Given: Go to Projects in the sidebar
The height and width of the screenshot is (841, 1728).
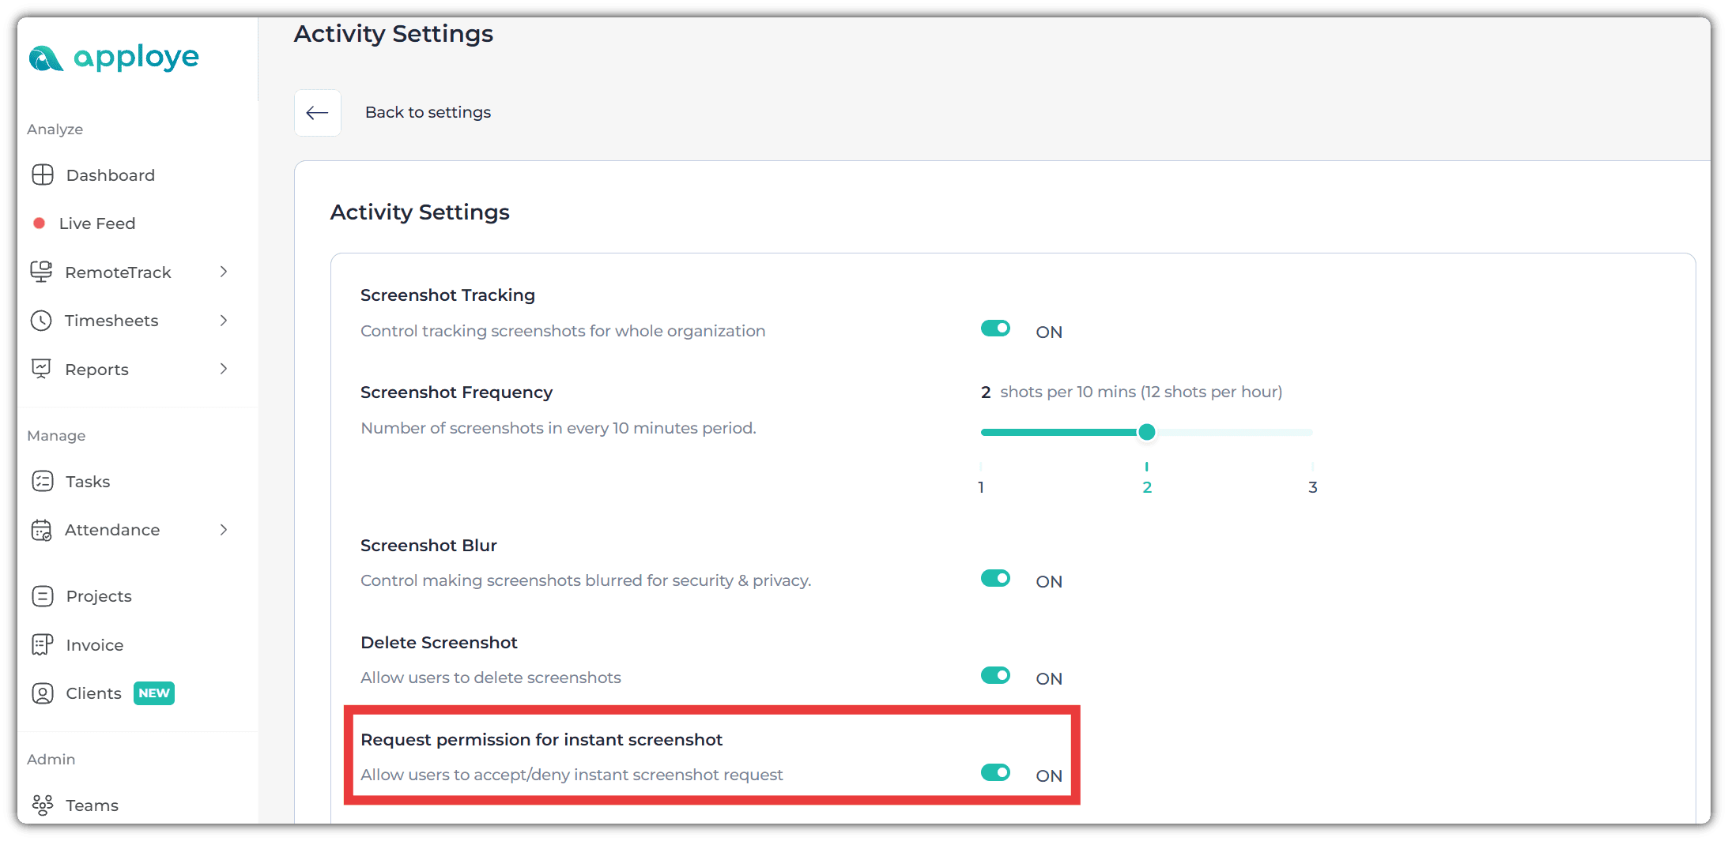Looking at the screenshot, I should pos(98,596).
